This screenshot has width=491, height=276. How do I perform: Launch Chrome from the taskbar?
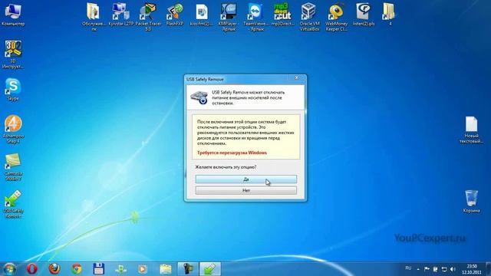click(x=77, y=269)
